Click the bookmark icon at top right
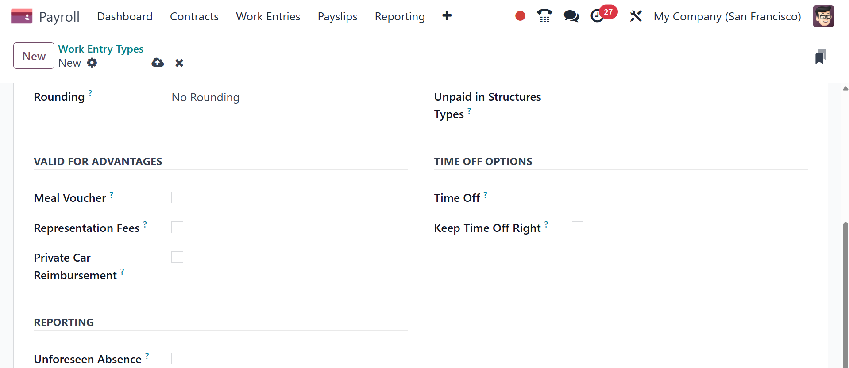 (x=820, y=57)
